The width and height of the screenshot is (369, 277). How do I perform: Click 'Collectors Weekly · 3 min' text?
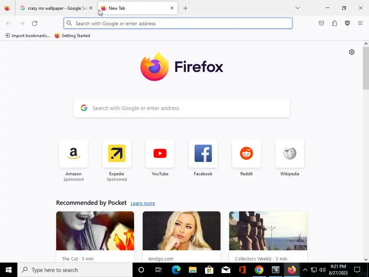point(261,259)
